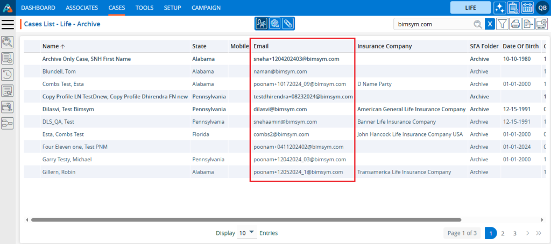The image size is (551, 244).
Task: Click the print icon beside the filter
Action: (515, 24)
